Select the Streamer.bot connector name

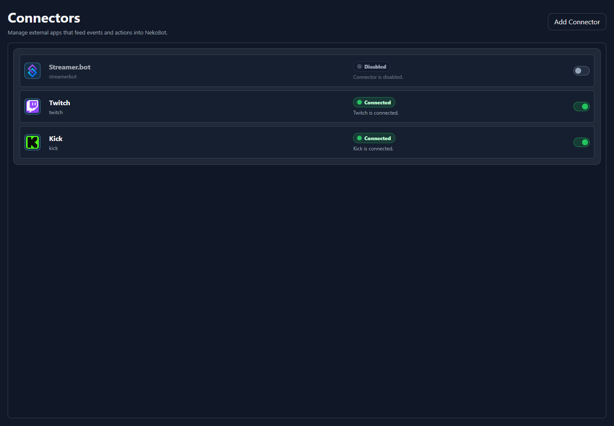70,67
